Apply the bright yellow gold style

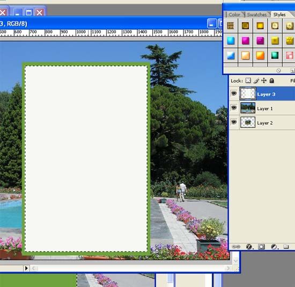pos(260,26)
